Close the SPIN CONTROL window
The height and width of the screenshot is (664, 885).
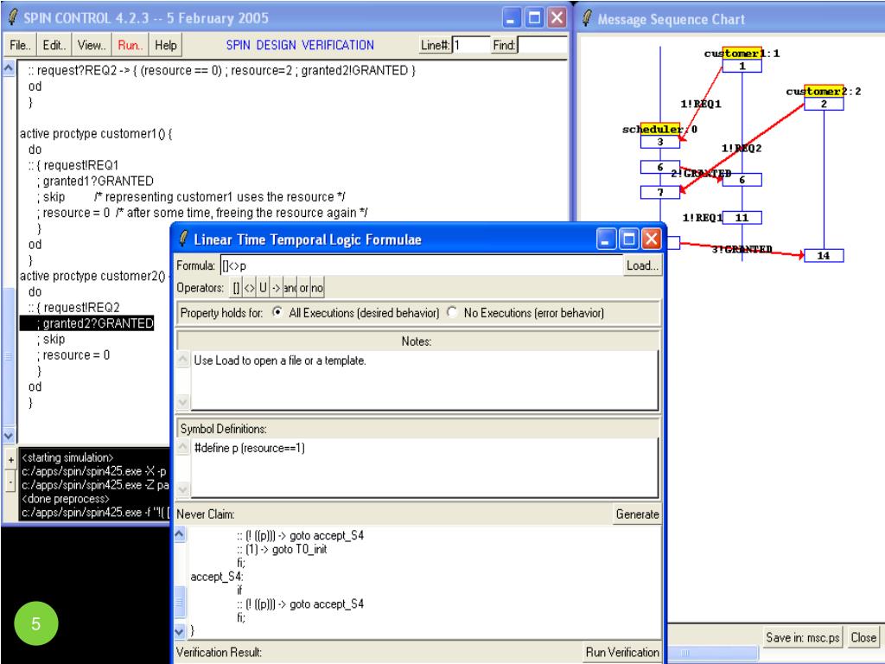(557, 18)
